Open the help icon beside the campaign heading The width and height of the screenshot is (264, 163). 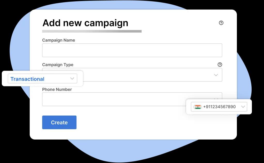(221, 23)
